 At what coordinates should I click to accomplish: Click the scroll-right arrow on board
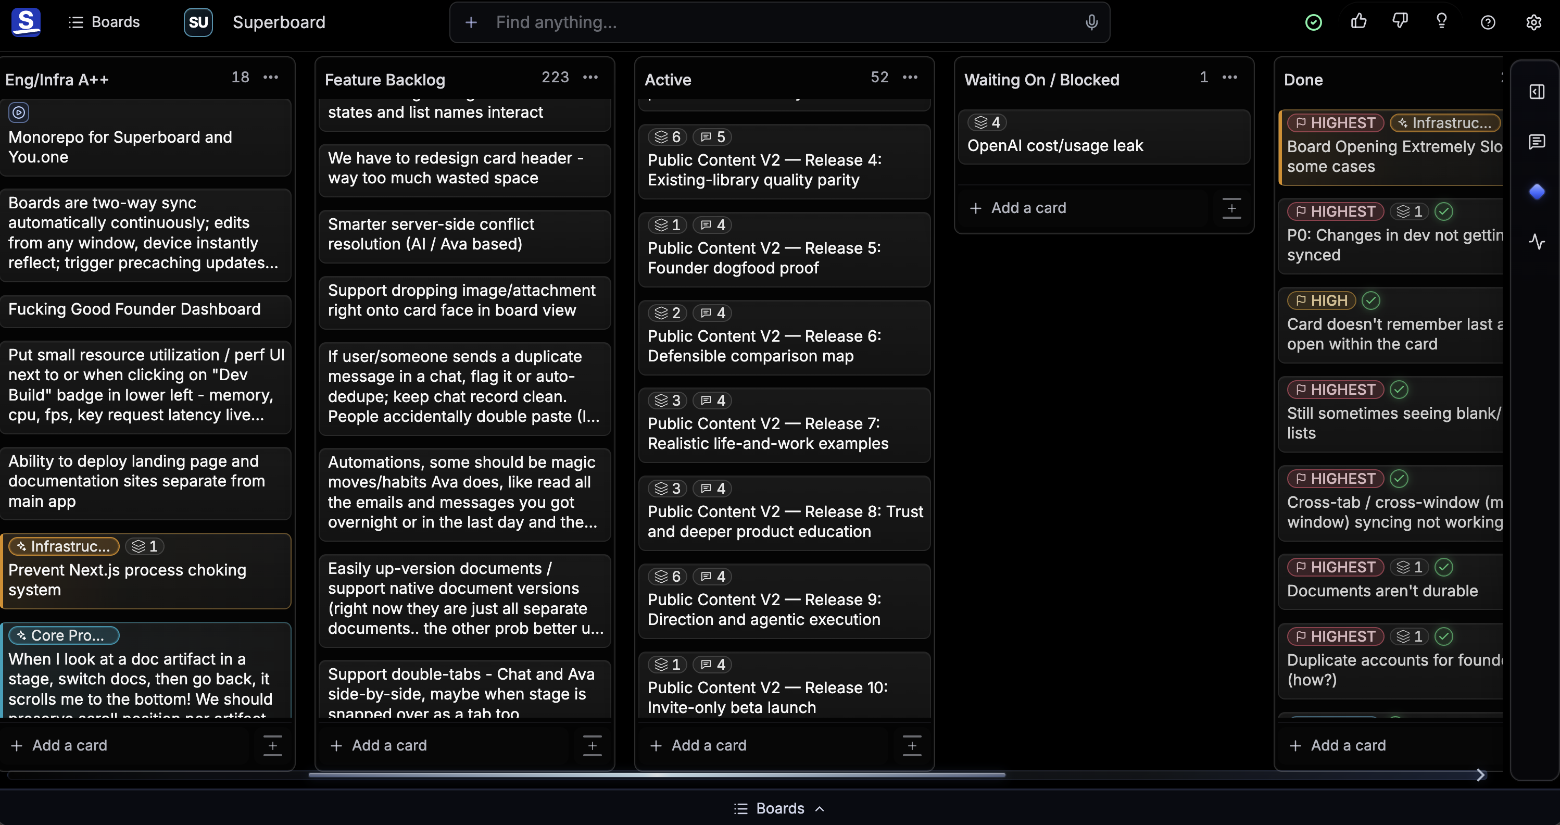point(1480,774)
